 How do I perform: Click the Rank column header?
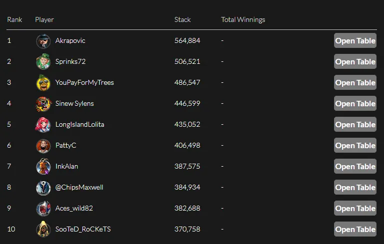click(x=14, y=20)
